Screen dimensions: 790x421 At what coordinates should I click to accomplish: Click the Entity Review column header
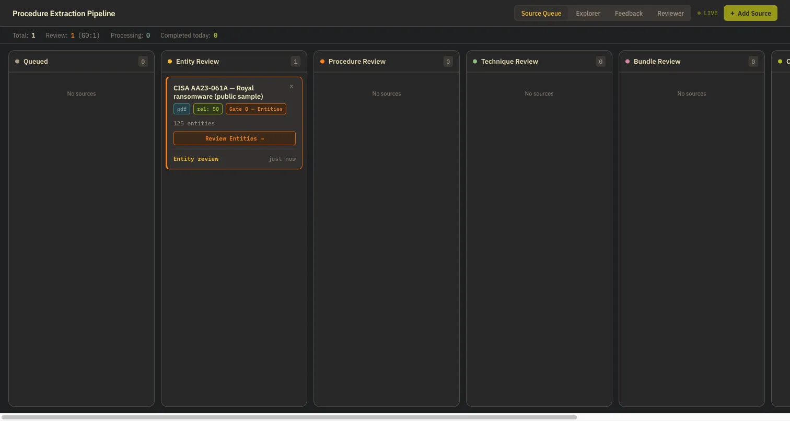[234, 62]
